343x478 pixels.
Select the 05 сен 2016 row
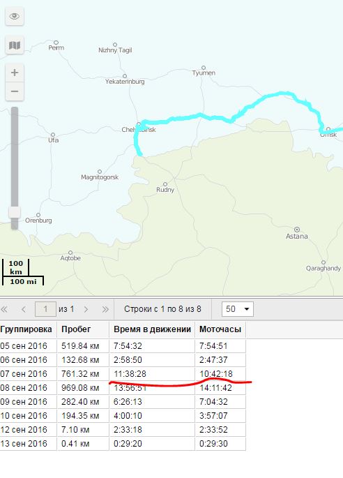[123, 346]
